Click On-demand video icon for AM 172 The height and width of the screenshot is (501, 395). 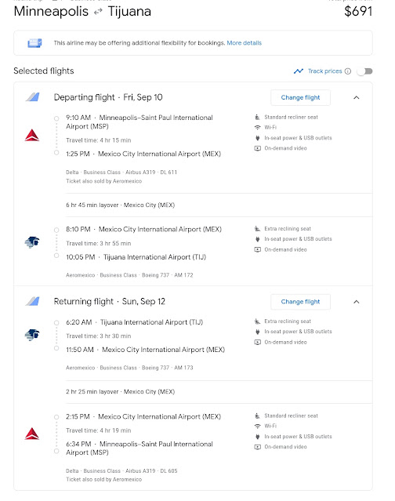(257, 249)
